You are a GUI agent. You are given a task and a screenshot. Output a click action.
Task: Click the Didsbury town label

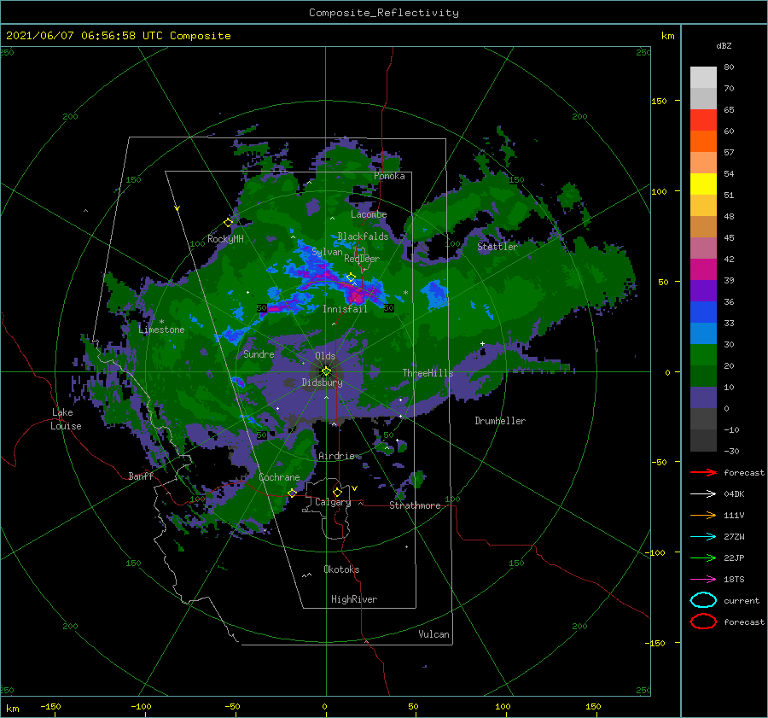(x=322, y=382)
